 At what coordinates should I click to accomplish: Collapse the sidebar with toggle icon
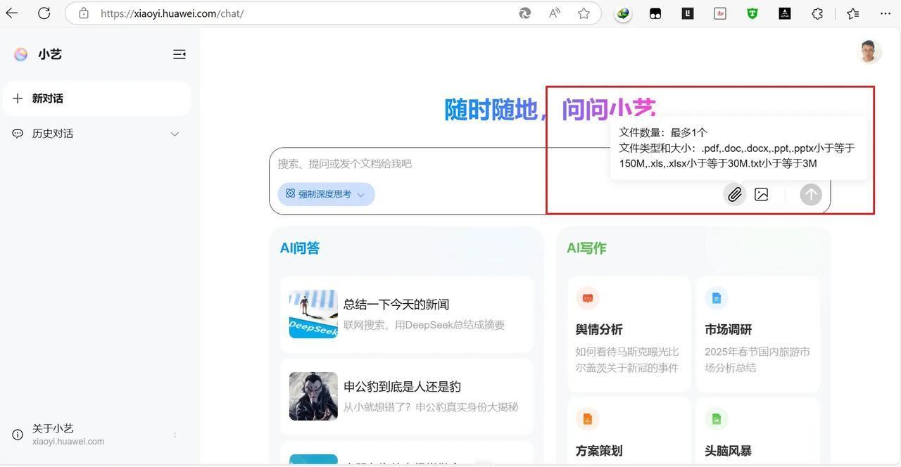(x=179, y=54)
